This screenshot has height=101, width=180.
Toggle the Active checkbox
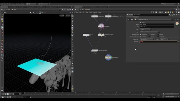pos(141,22)
